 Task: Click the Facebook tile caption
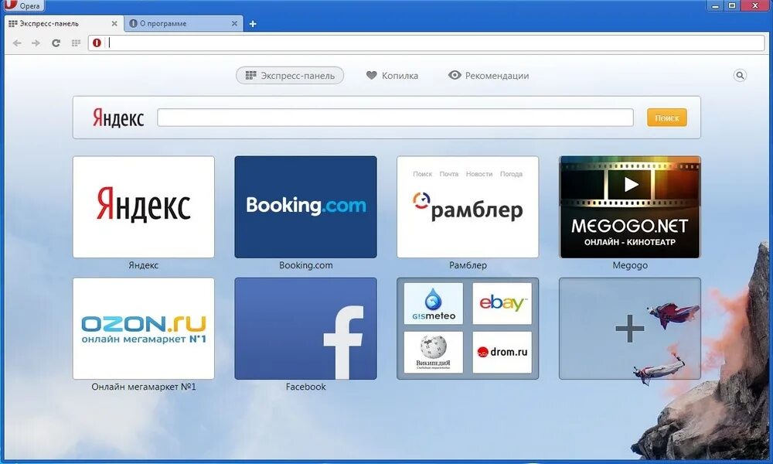(305, 387)
